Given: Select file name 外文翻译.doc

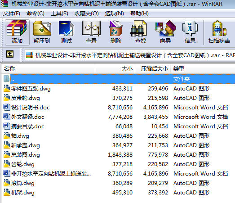Looking at the screenshot, I should click(x=27, y=117).
